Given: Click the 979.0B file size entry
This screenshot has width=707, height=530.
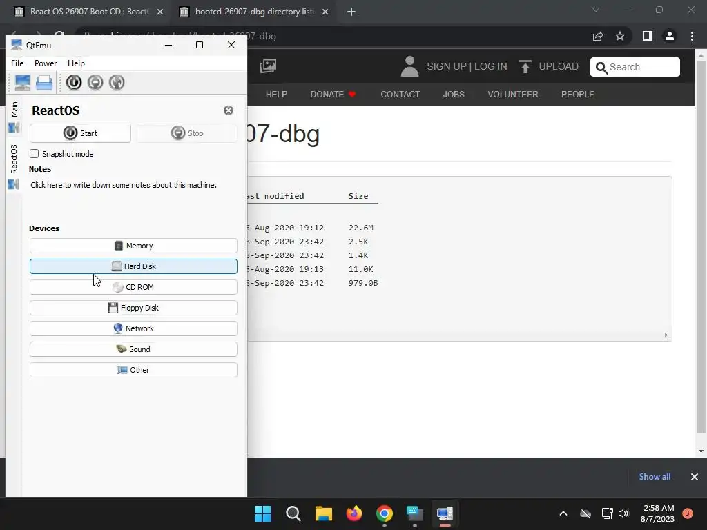Looking at the screenshot, I should [363, 283].
